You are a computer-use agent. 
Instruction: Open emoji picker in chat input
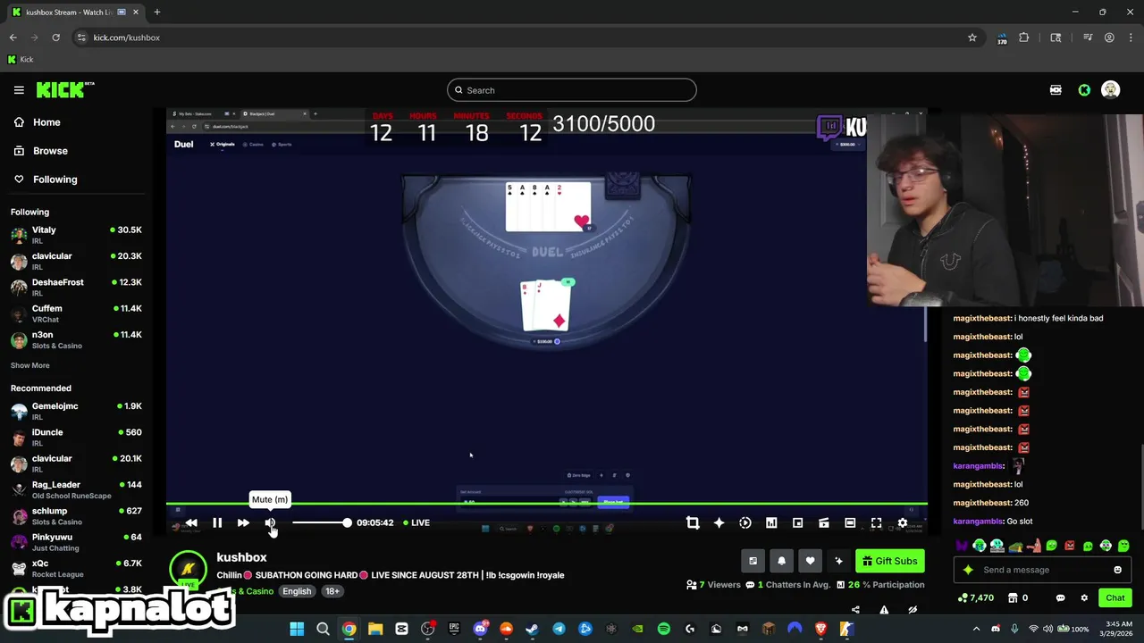point(1117,570)
